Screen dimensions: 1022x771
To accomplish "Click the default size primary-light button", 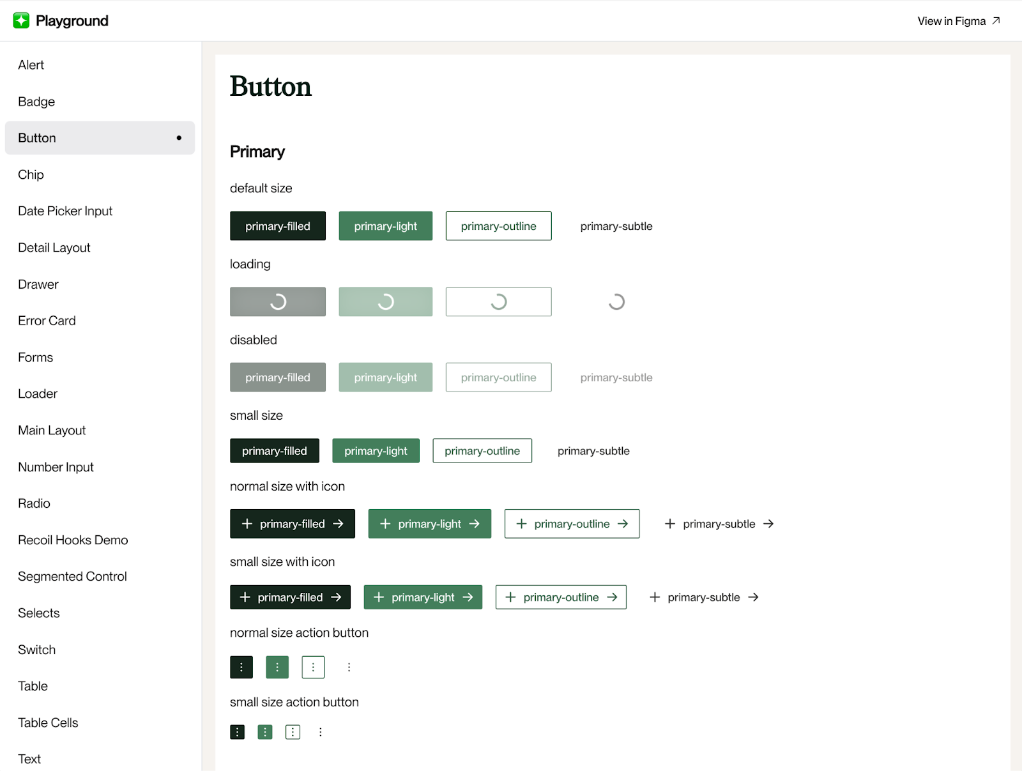I will pyautogui.click(x=386, y=226).
